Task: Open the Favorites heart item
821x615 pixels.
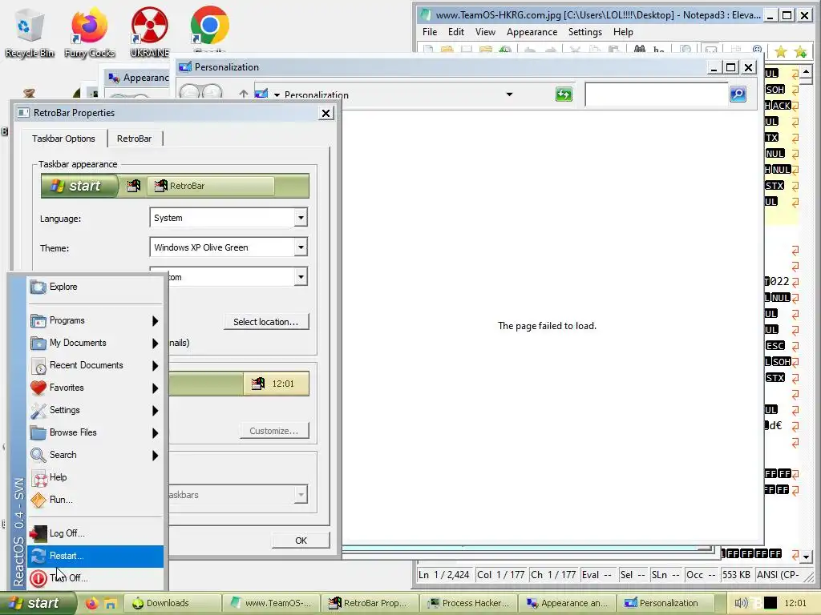Action: 95,388
